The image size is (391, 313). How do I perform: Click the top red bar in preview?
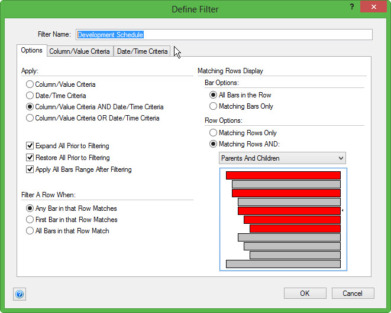click(x=283, y=175)
